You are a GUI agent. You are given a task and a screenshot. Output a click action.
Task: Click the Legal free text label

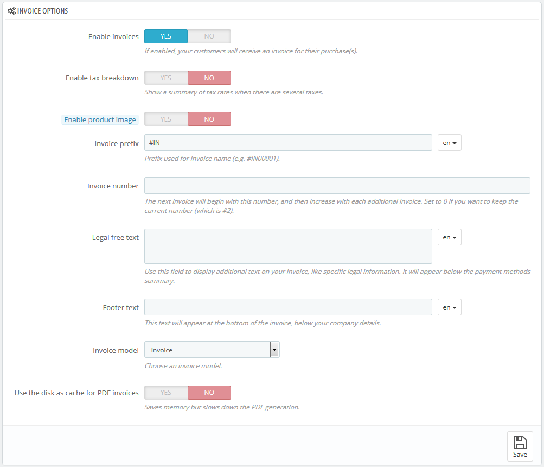115,238
